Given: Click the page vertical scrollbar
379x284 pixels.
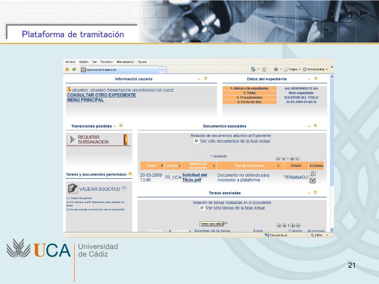Looking at the screenshot, I should [x=332, y=132].
